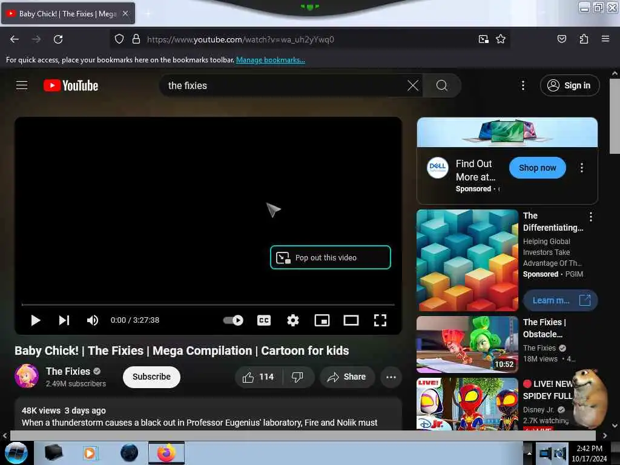Viewport: 620px width, 465px height.
Task: Enter full screen mode
Action: (x=380, y=320)
